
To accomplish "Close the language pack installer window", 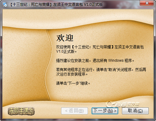I will [147, 3].
